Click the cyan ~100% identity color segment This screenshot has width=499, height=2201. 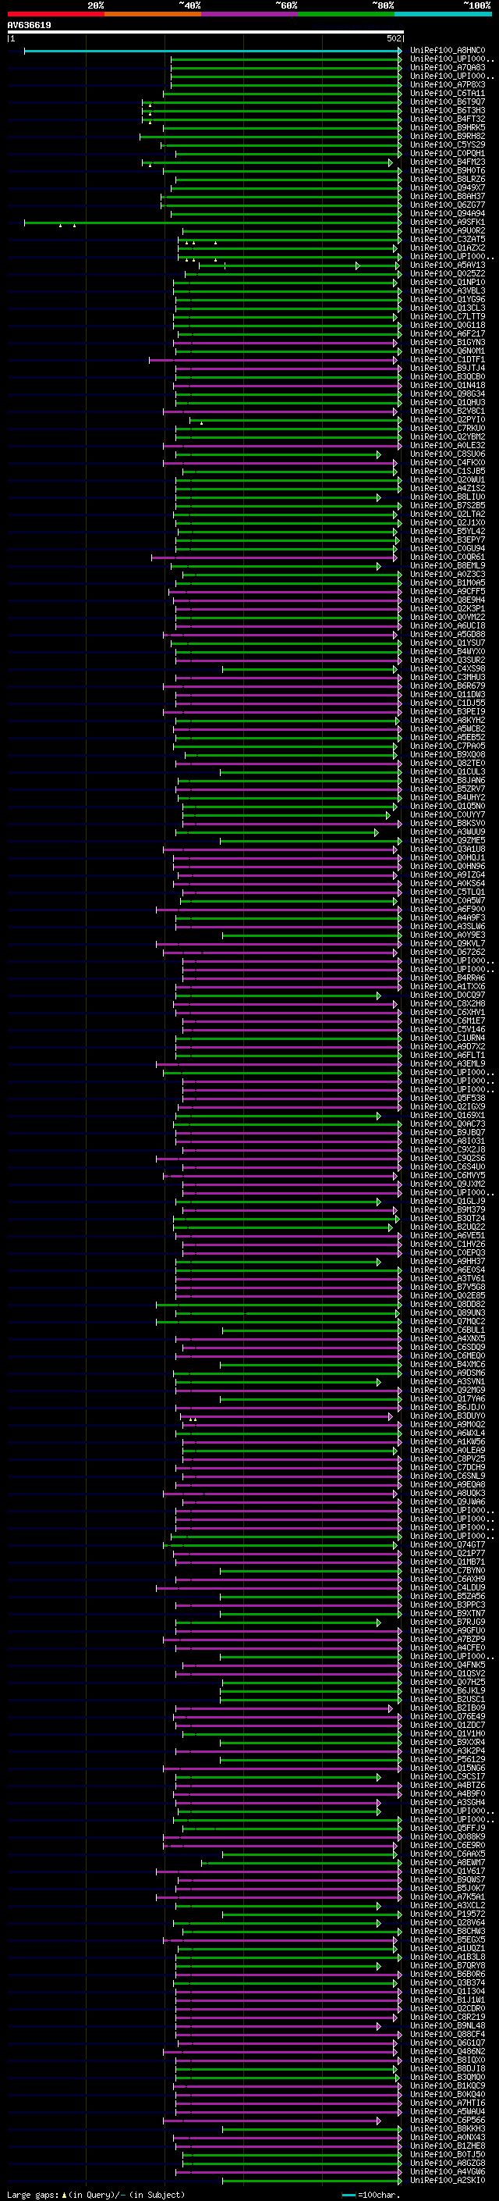pos(443,14)
